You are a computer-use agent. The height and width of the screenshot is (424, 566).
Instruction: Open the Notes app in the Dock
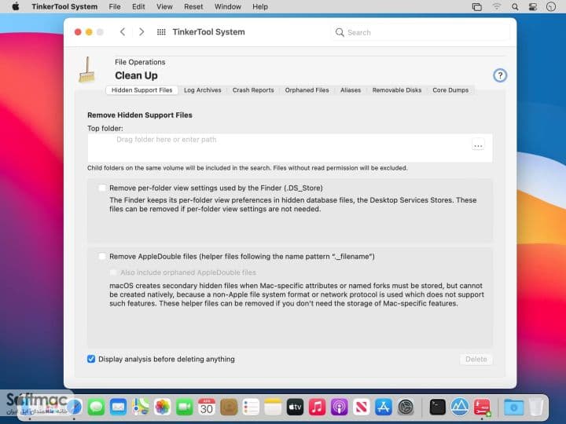pos(273,408)
